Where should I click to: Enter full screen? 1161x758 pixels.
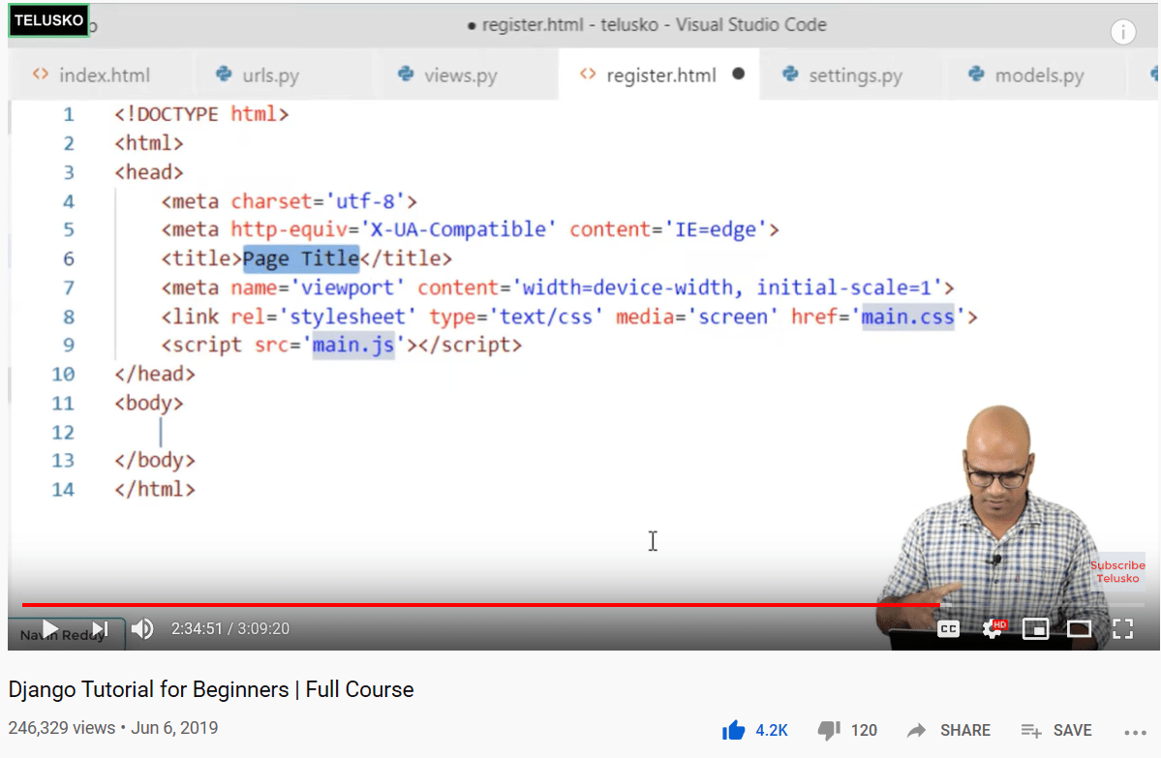(1122, 629)
